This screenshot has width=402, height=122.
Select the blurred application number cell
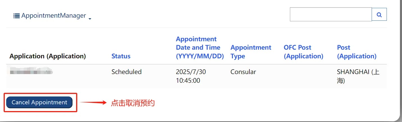pyautogui.click(x=31, y=72)
